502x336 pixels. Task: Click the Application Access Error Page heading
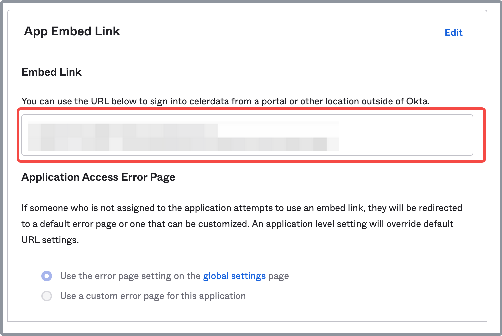coord(98,177)
